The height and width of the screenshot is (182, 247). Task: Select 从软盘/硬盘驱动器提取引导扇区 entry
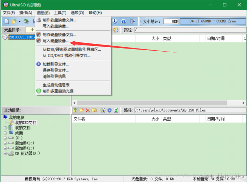(73, 50)
